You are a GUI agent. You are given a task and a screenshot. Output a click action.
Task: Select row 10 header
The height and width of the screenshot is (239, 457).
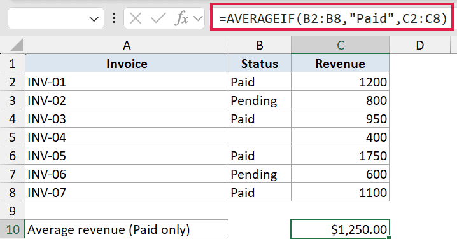[13, 229]
